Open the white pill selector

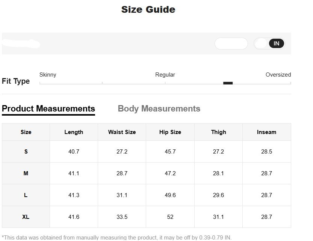click(231, 44)
